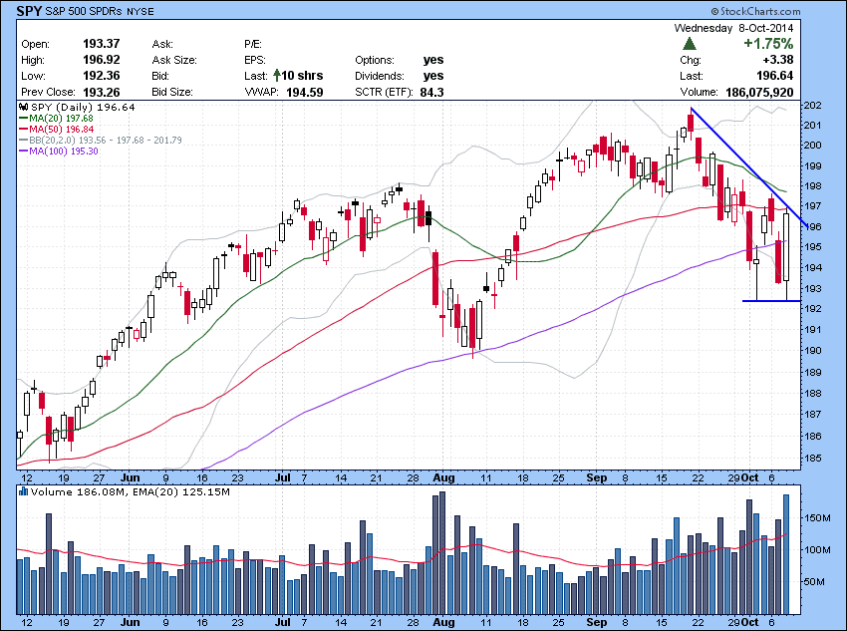Click the green up-triangle price change indicator
847x631 pixels.
689,44
